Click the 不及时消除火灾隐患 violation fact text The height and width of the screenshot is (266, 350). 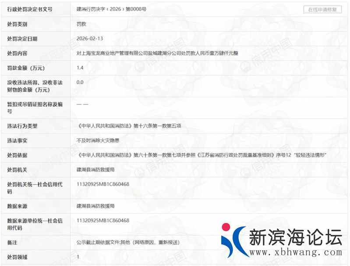coord(98,140)
